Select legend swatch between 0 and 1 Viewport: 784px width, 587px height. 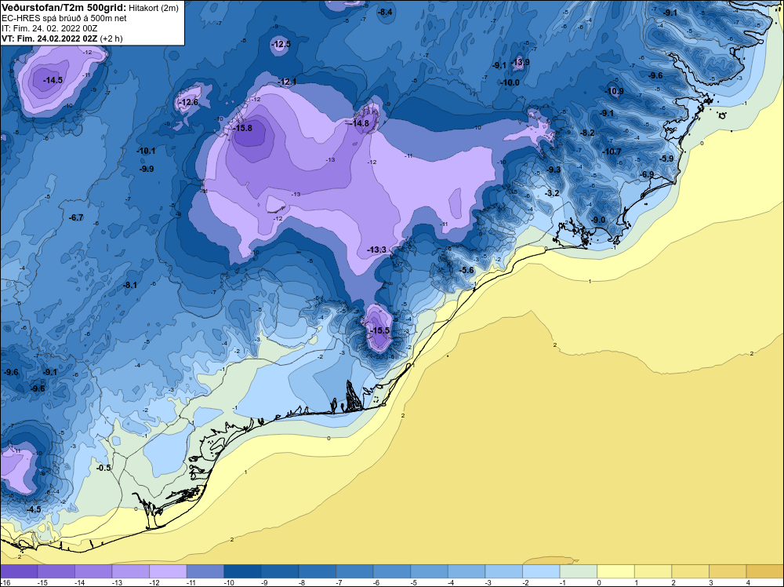615,571
